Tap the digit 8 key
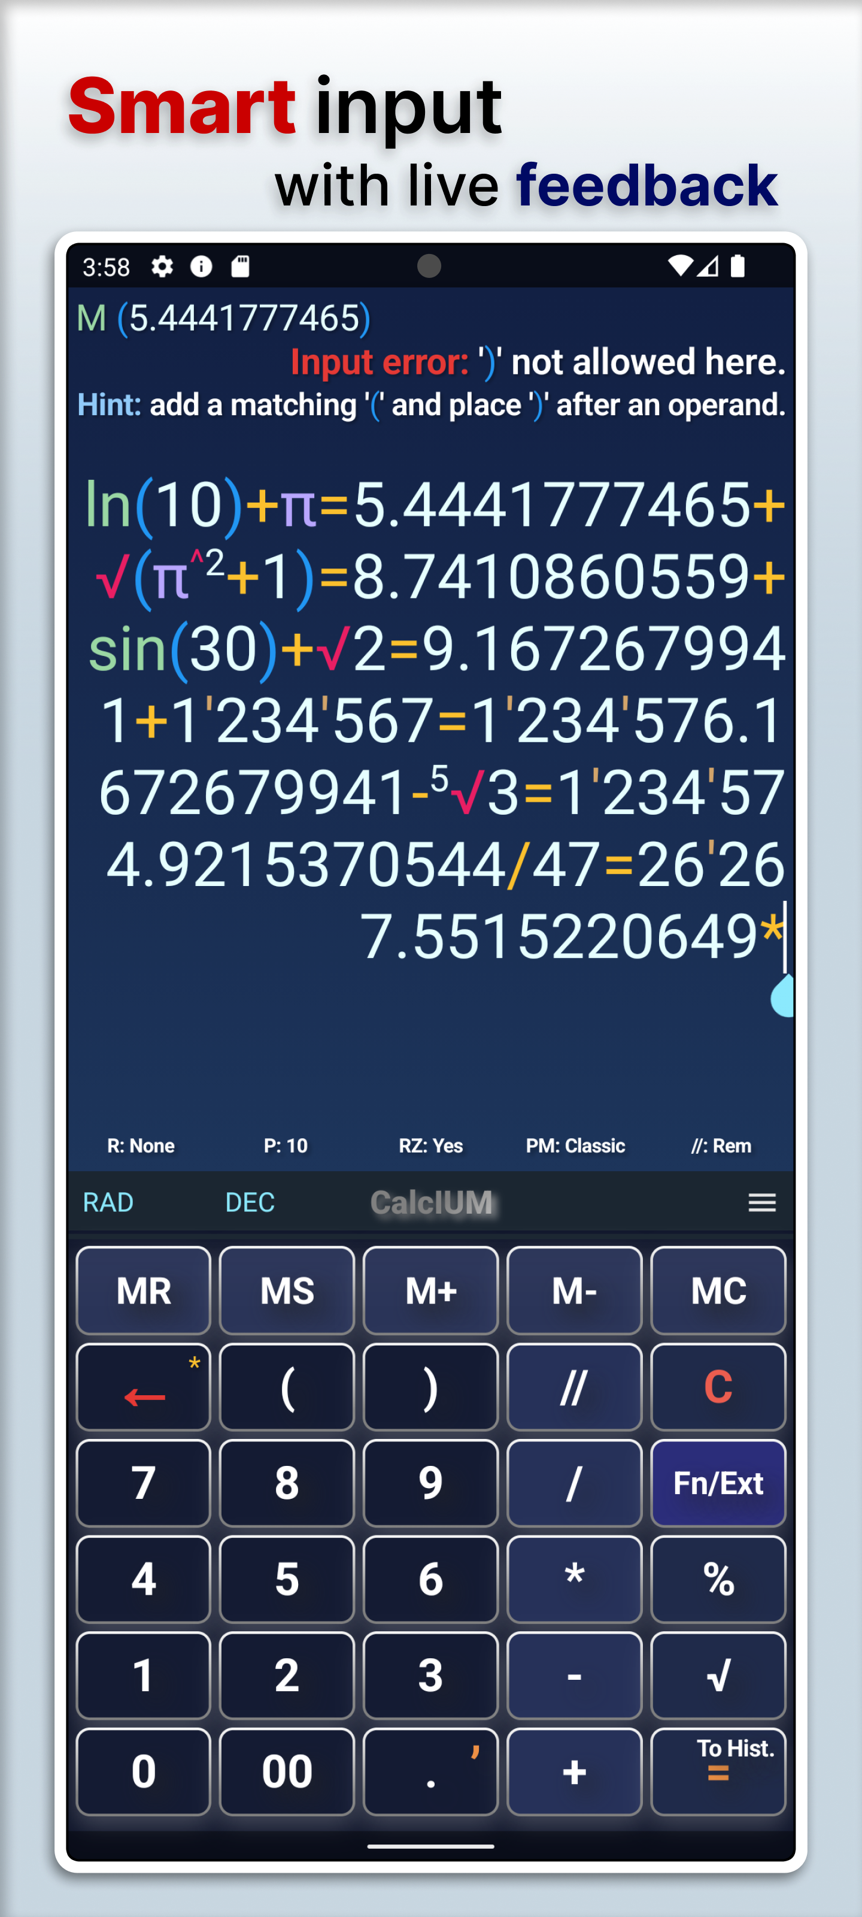This screenshot has width=862, height=1917. coord(287,1483)
